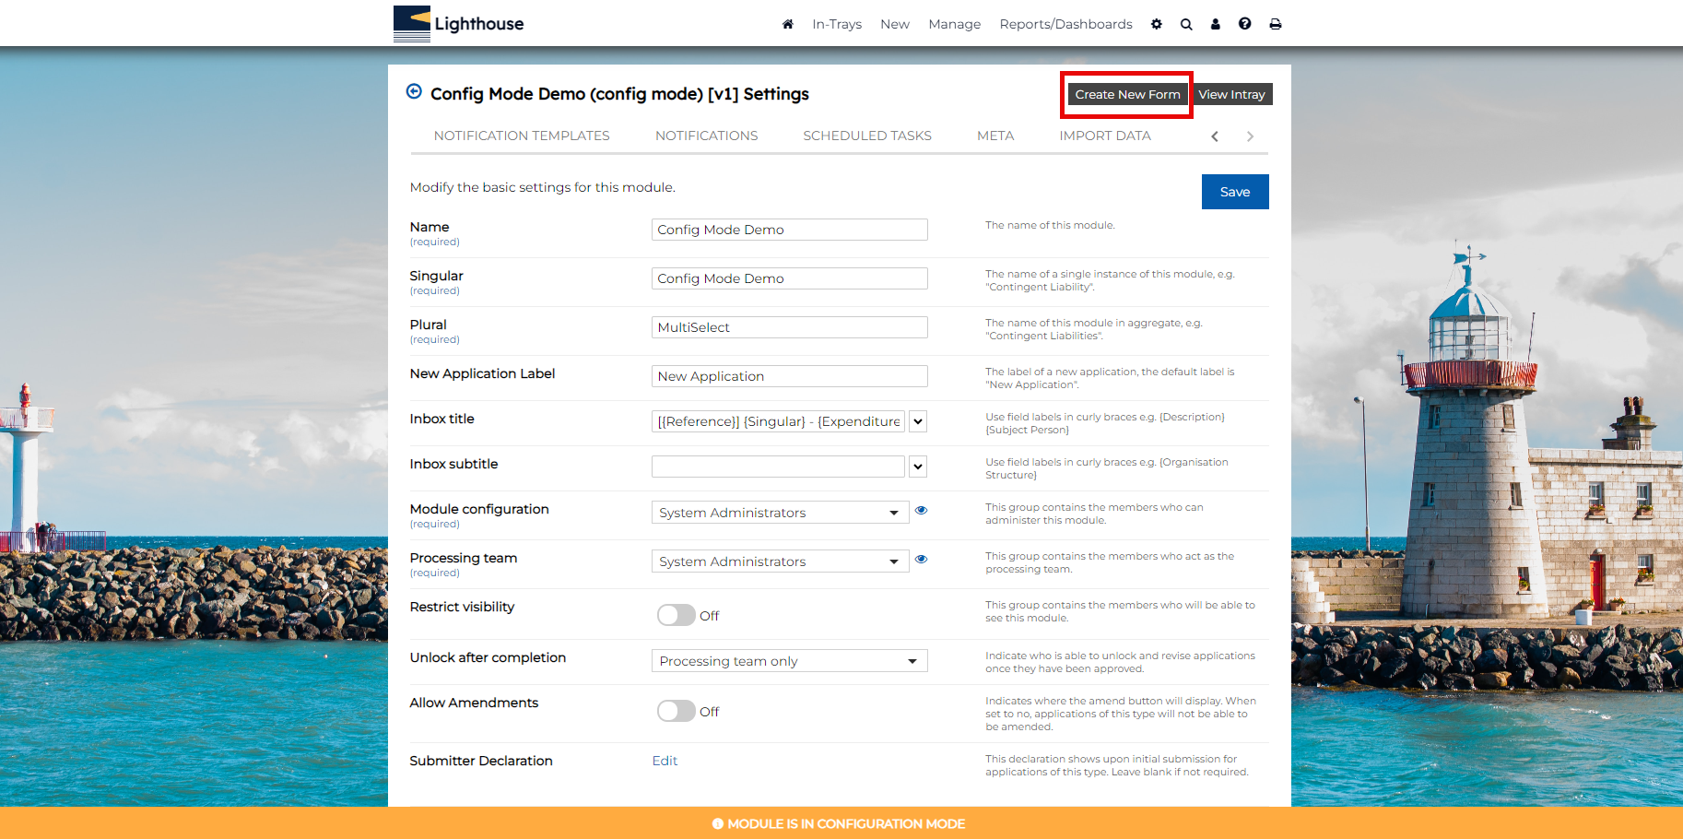
Task: Open the Inbox title field picker arrow
Action: (918, 421)
